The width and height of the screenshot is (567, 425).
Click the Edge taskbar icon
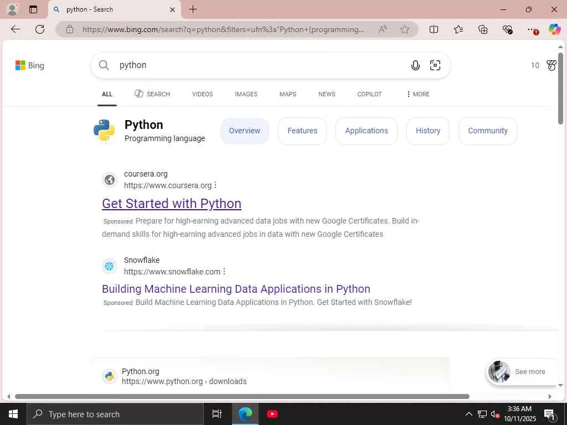tap(245, 414)
